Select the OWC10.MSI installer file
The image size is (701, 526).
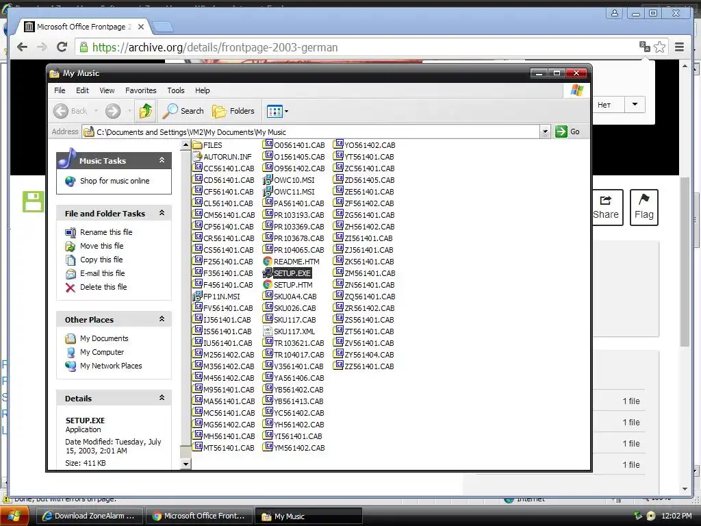pos(289,180)
